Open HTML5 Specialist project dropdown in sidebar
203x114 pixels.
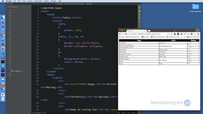click(13, 7)
